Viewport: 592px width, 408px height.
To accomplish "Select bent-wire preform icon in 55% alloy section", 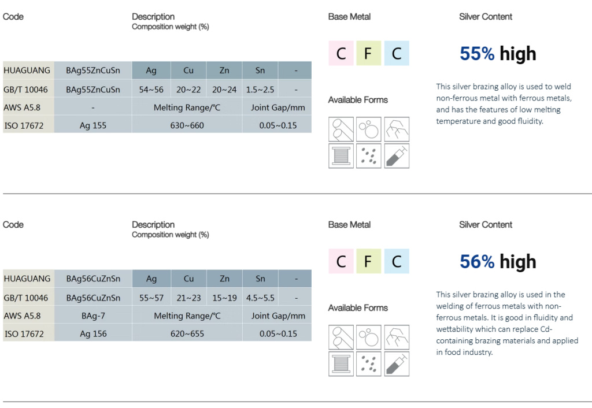I will point(397,129).
